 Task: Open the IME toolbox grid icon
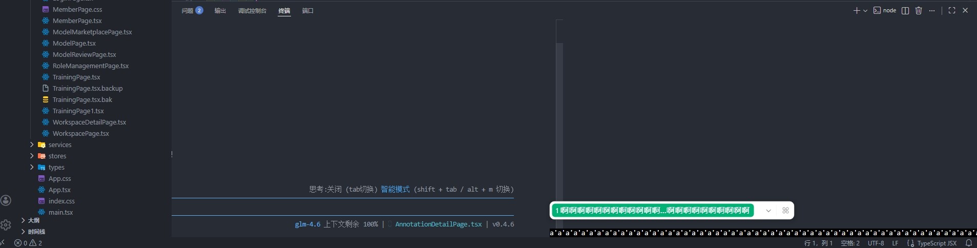pyautogui.click(x=785, y=211)
